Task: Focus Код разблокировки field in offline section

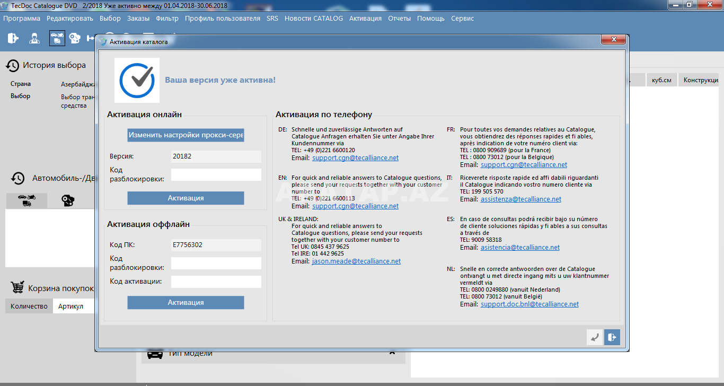Action: pos(216,263)
